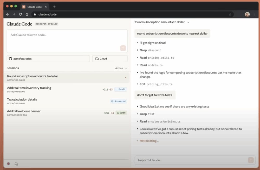Open the Add real-time inventory tracking session
Image resolution: width=260 pixels, height=170 pixels.
pyautogui.click(x=67, y=89)
